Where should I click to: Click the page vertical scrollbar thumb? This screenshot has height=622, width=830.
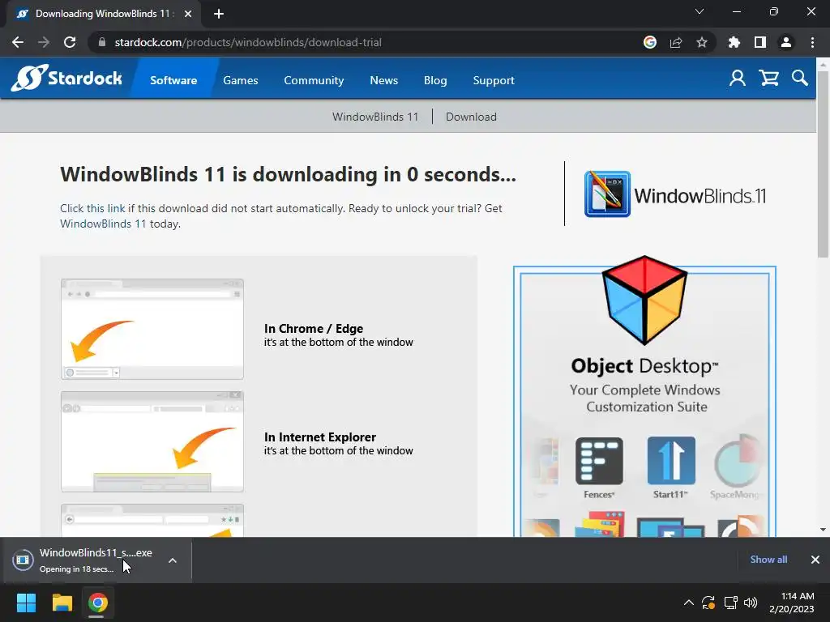823,164
